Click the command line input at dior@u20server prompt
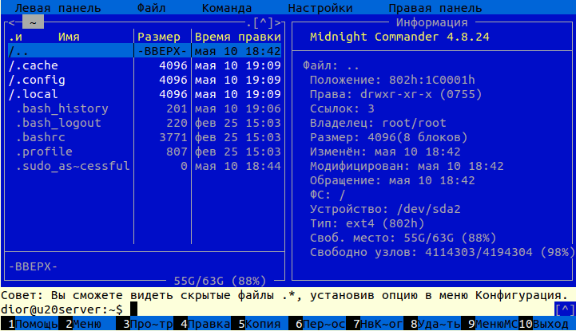576x331 pixels. point(342,309)
